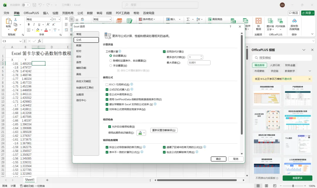Viewport: 317px width, 188px height.
Task: Click the AutoSum sigma icon
Action: click(188, 19)
